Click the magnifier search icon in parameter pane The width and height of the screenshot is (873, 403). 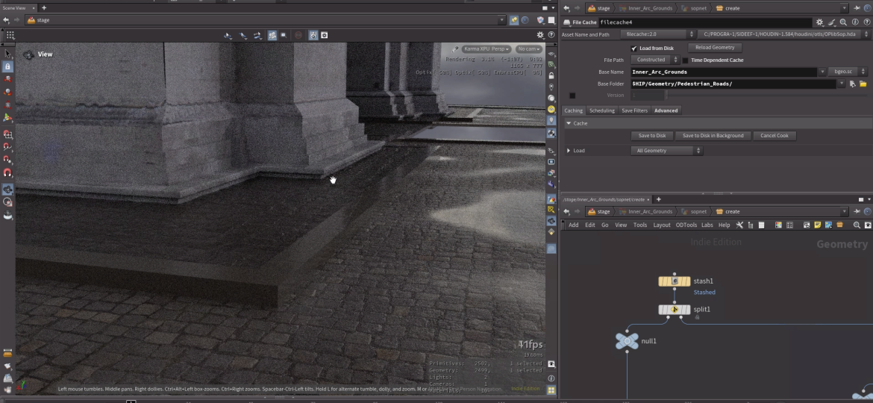(843, 22)
